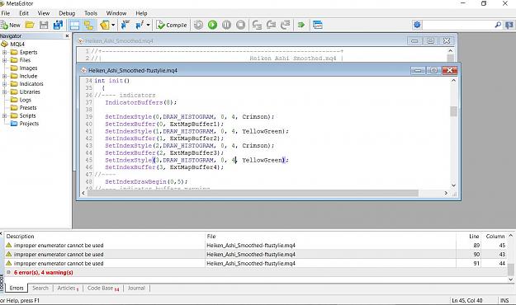Screen dimensions: 516x305
Task: Close the Navigator panel
Action: point(67,35)
